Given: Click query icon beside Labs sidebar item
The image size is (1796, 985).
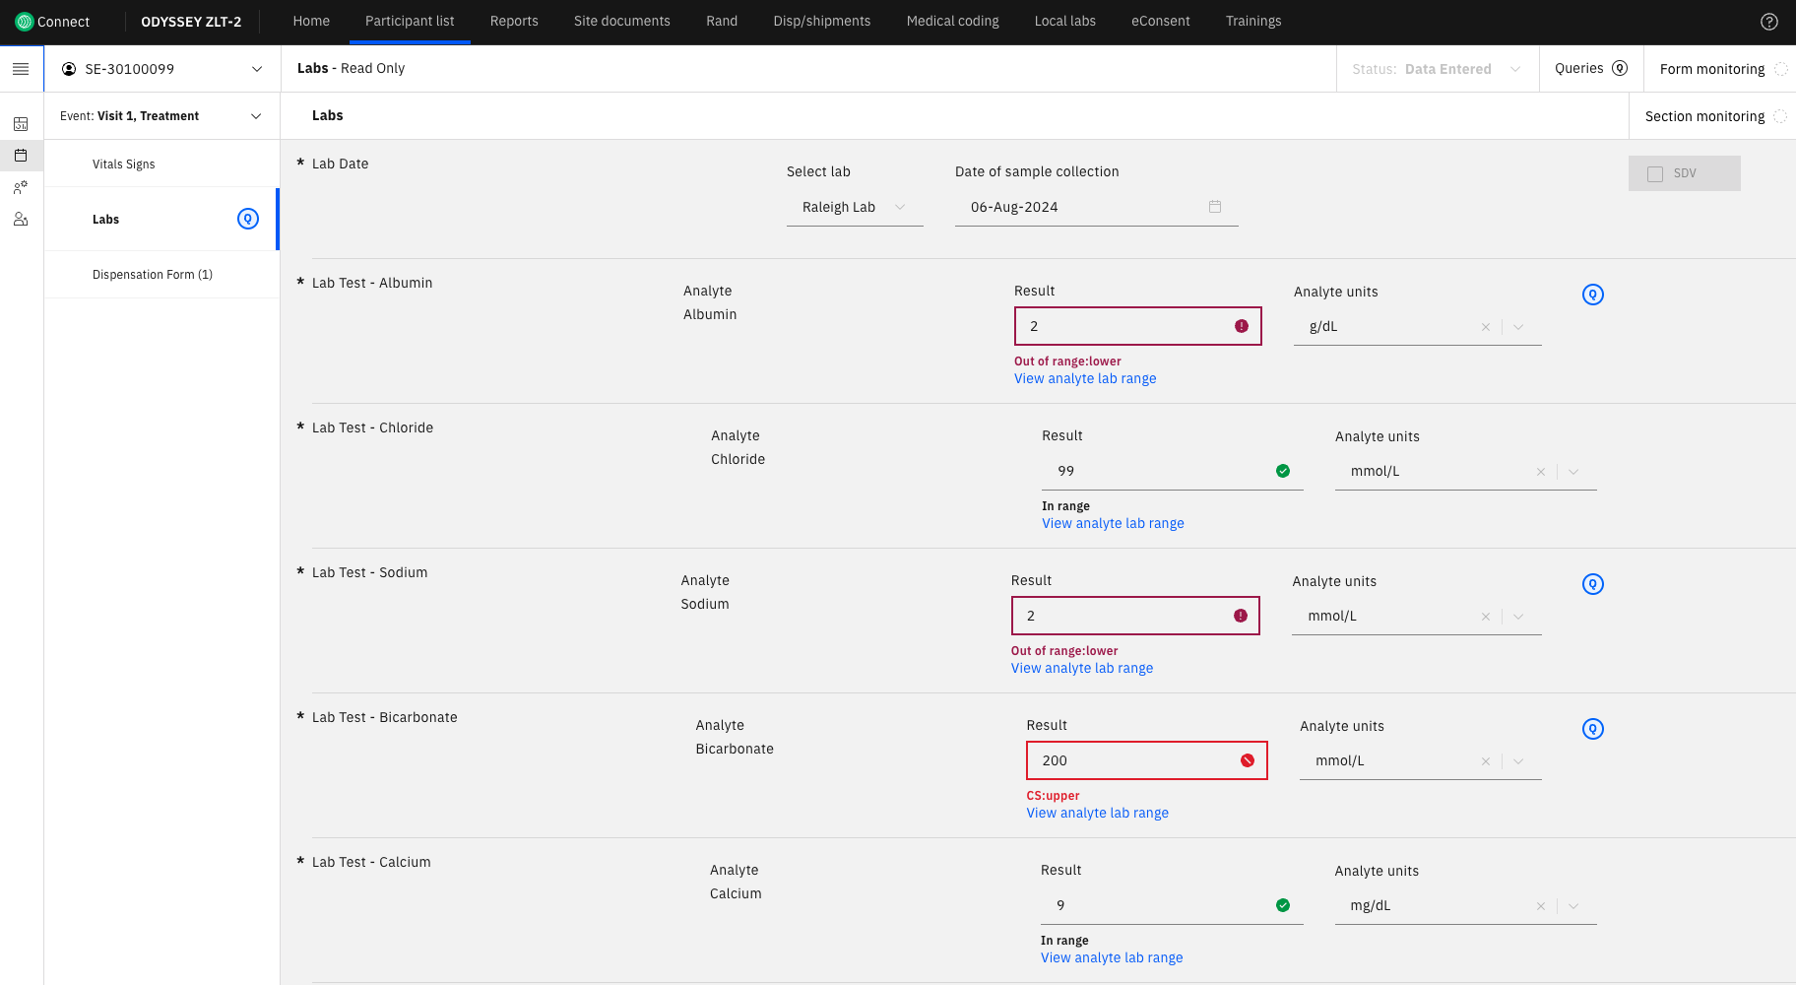Looking at the screenshot, I should 248,219.
